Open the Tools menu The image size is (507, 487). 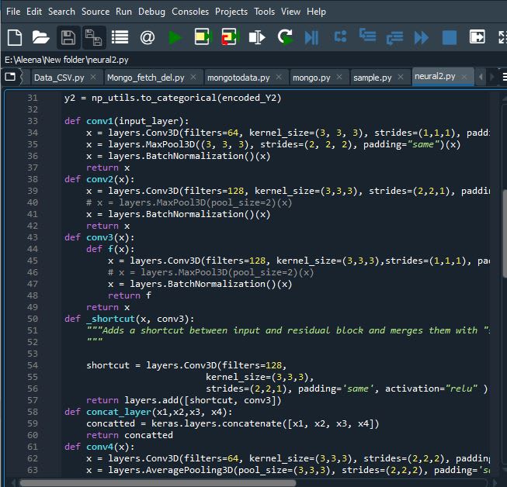pos(264,12)
